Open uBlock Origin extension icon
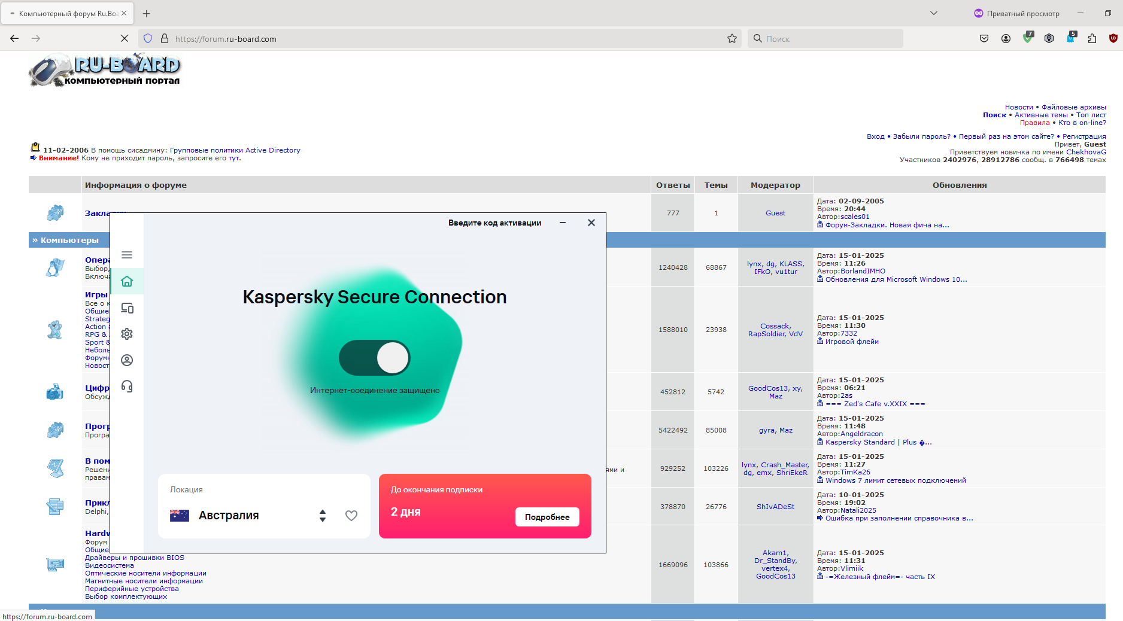The width and height of the screenshot is (1123, 621). 1113,38
